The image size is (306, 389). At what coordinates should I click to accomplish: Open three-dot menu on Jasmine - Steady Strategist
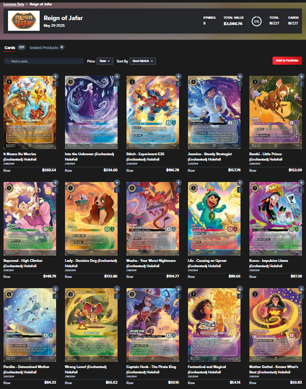click(240, 84)
